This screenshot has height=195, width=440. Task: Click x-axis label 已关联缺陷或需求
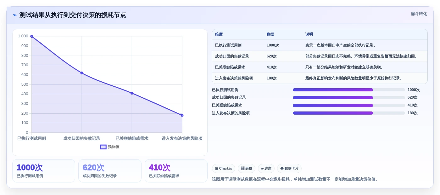(132, 138)
